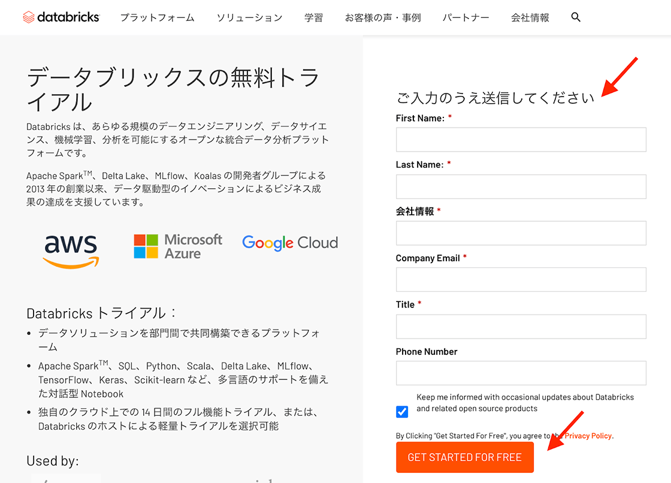
Task: Uncheck the Keep me informed checkbox
Action: [402, 412]
